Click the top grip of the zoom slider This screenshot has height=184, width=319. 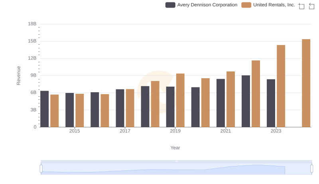[176, 161]
